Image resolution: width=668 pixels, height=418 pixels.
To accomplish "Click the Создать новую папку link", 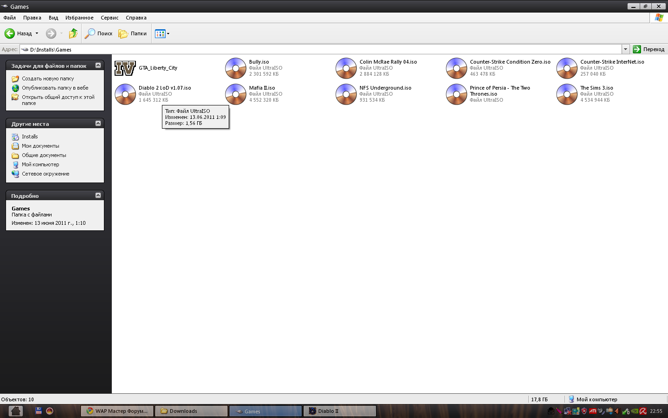I will coord(48,78).
